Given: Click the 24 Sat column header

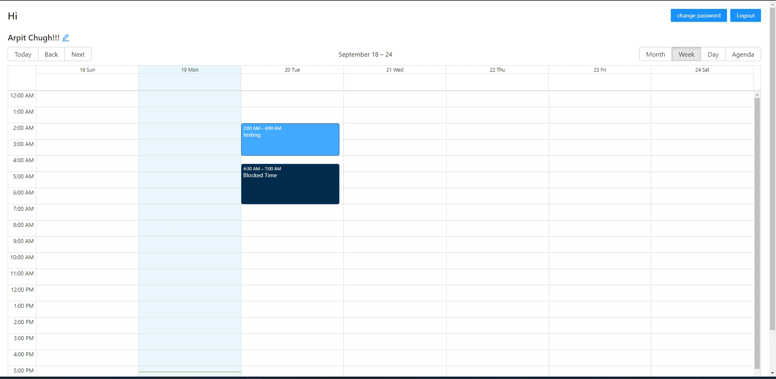Looking at the screenshot, I should point(703,69).
